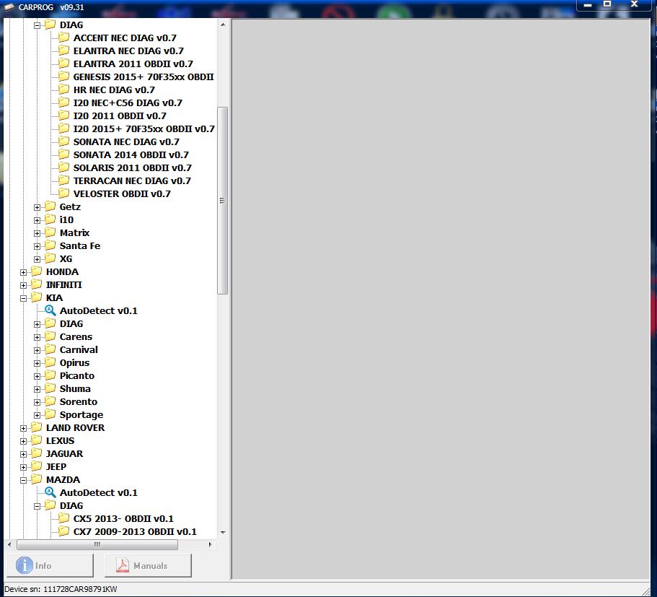
Task: Click the vertical scrollbar thumb of tree
Action: 223,201
